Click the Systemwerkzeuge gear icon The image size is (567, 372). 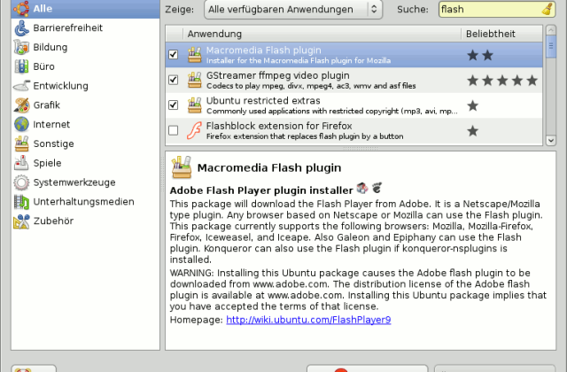point(21,182)
